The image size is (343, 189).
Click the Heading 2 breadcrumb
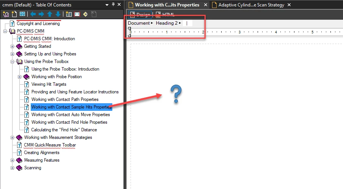[167, 23]
